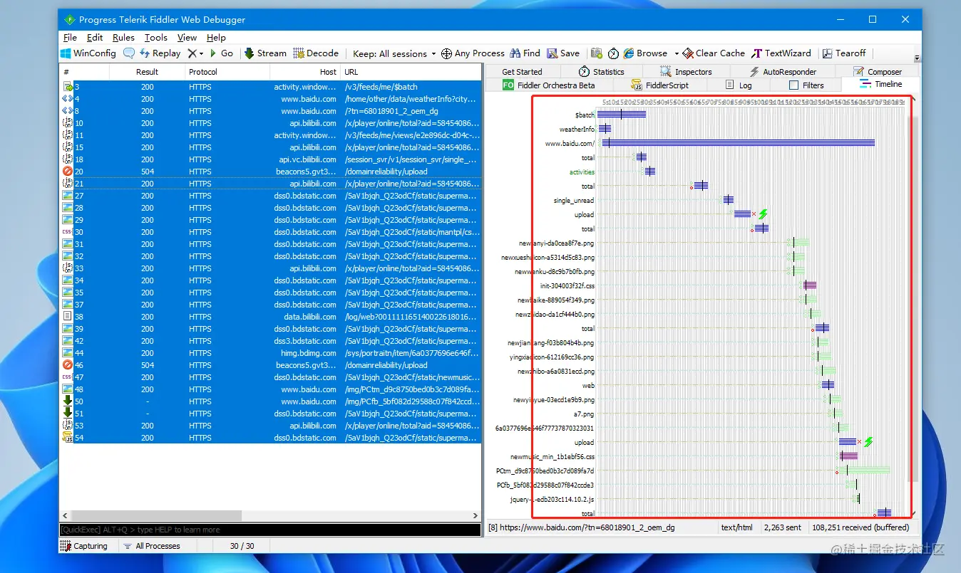
Task: Open the Find sessions tool
Action: point(525,53)
